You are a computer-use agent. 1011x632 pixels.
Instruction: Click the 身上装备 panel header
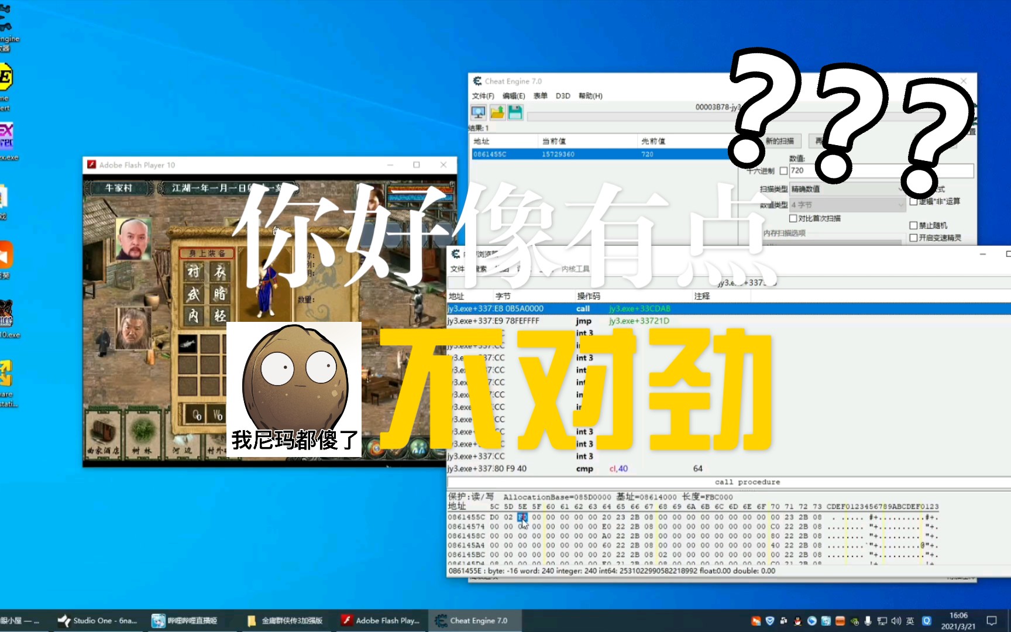(x=207, y=253)
